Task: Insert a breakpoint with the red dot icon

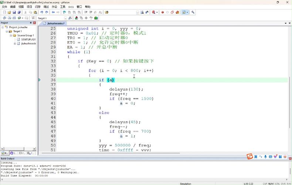Action: pos(162,12)
